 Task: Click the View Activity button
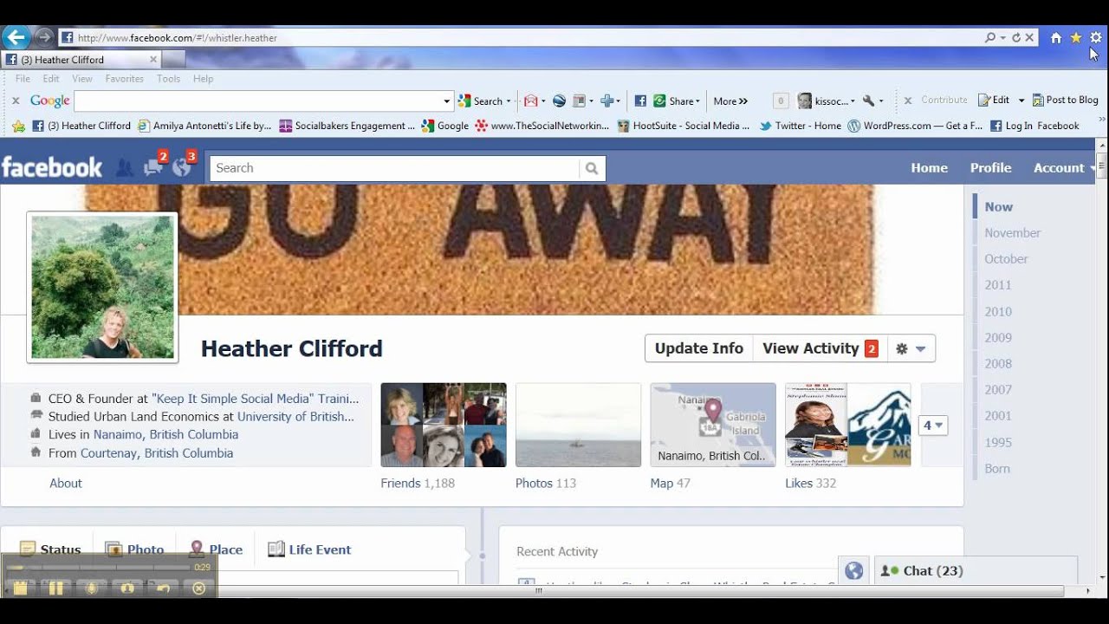(x=820, y=348)
